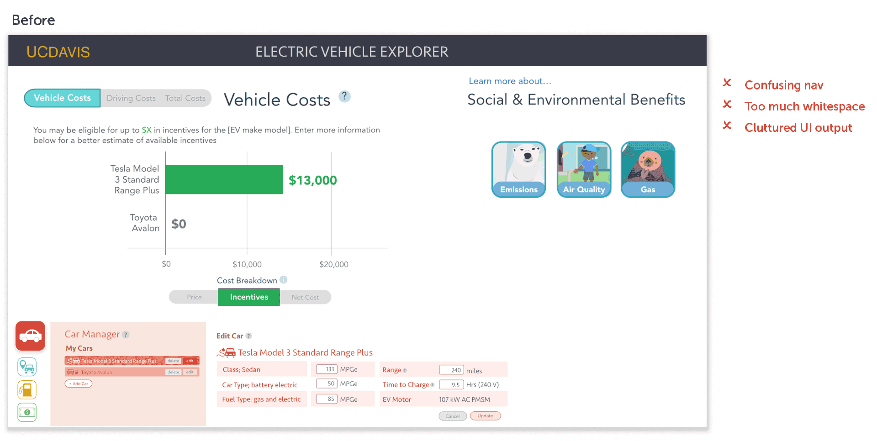
Task: Switch to the Total Costs tab
Action: pos(185,98)
